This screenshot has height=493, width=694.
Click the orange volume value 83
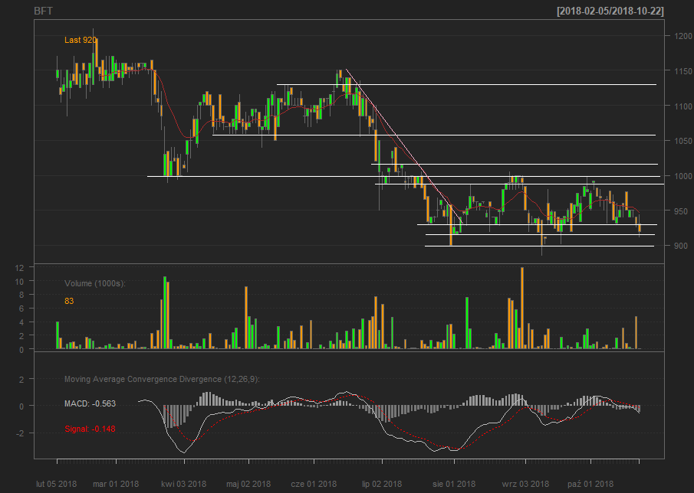click(x=69, y=301)
